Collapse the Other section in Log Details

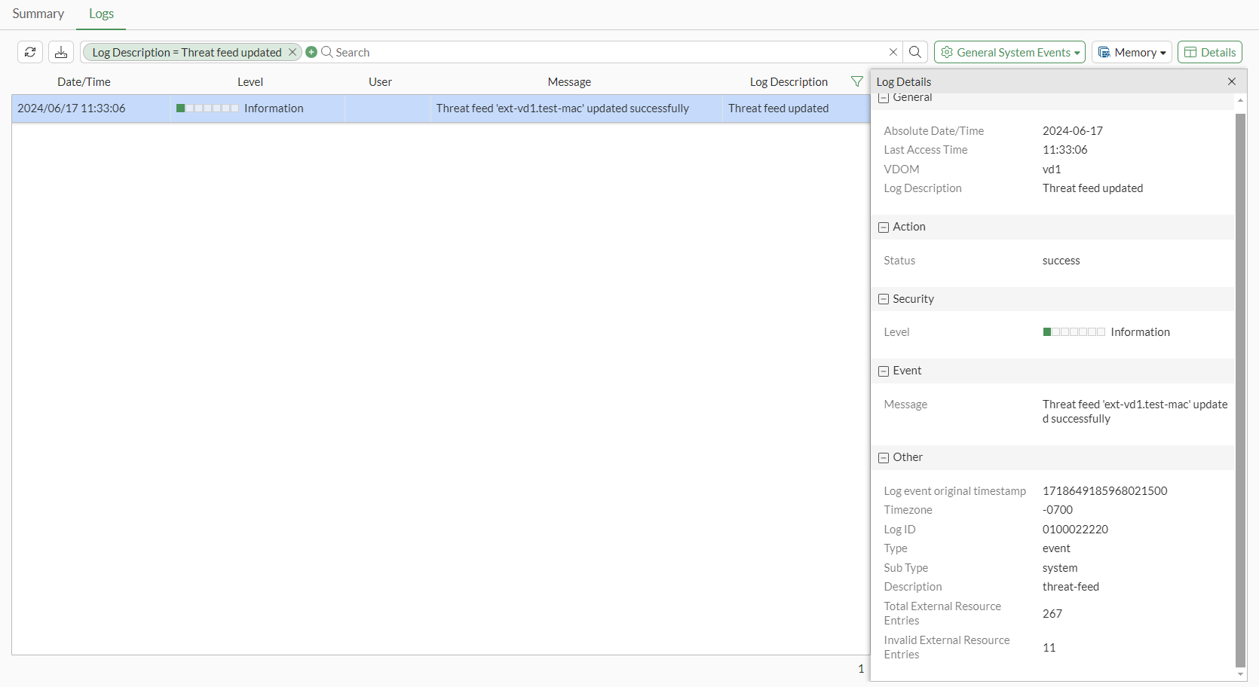click(x=883, y=457)
